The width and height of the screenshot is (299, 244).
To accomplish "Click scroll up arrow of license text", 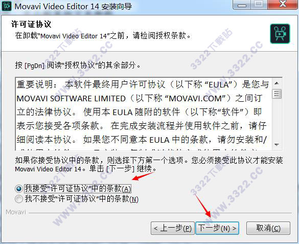I will 277,83.
